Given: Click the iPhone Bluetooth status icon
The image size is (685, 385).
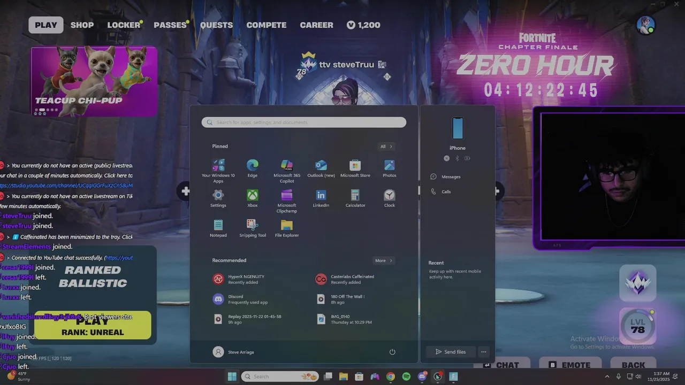Looking at the screenshot, I should click(x=457, y=158).
